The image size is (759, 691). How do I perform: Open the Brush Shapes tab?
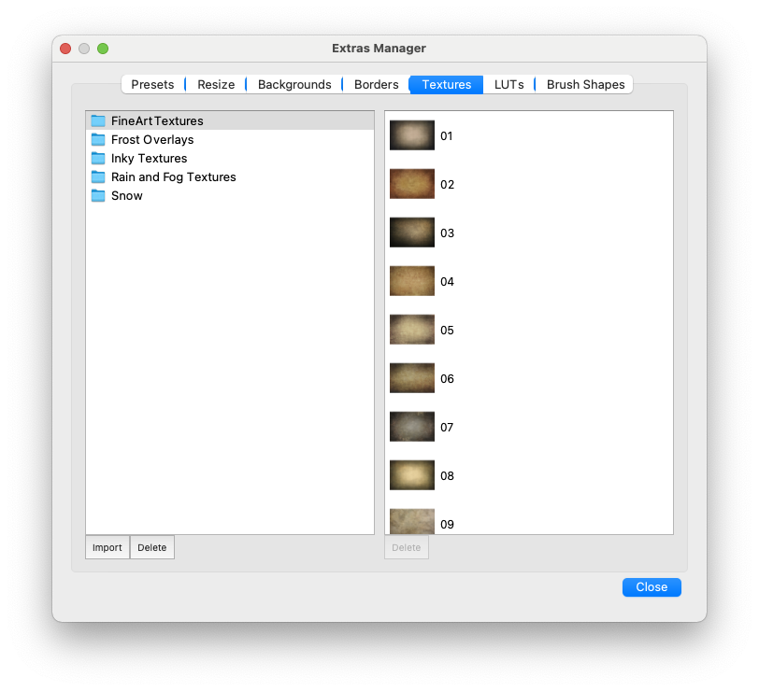pos(585,84)
